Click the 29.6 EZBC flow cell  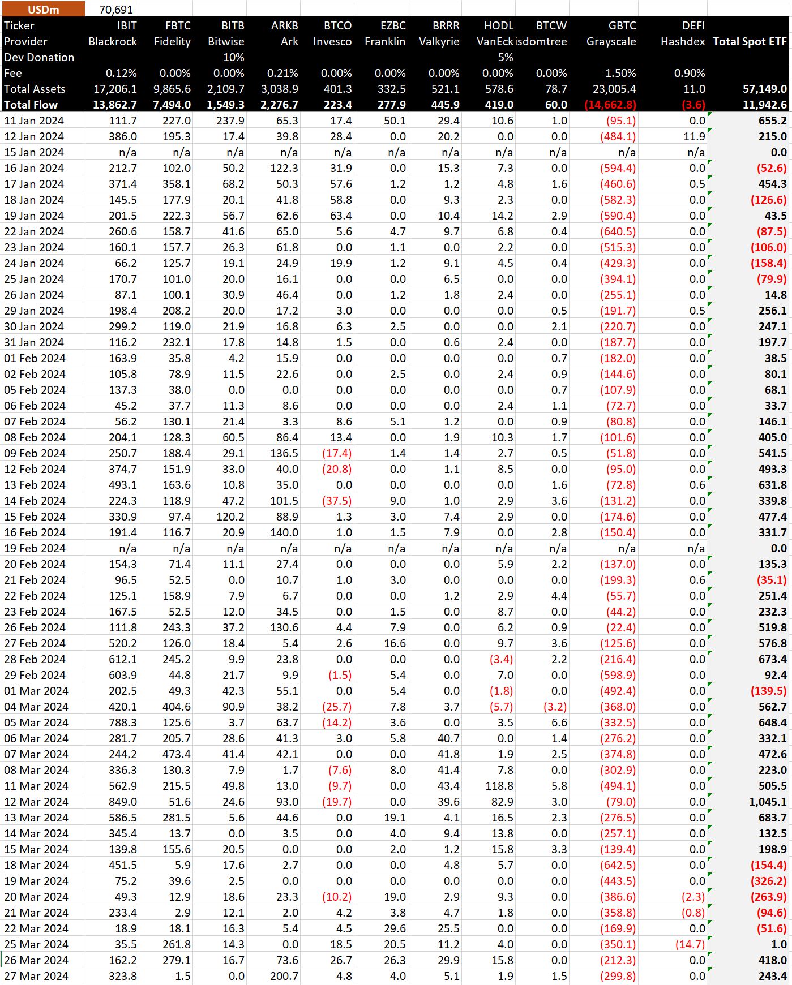(x=395, y=928)
